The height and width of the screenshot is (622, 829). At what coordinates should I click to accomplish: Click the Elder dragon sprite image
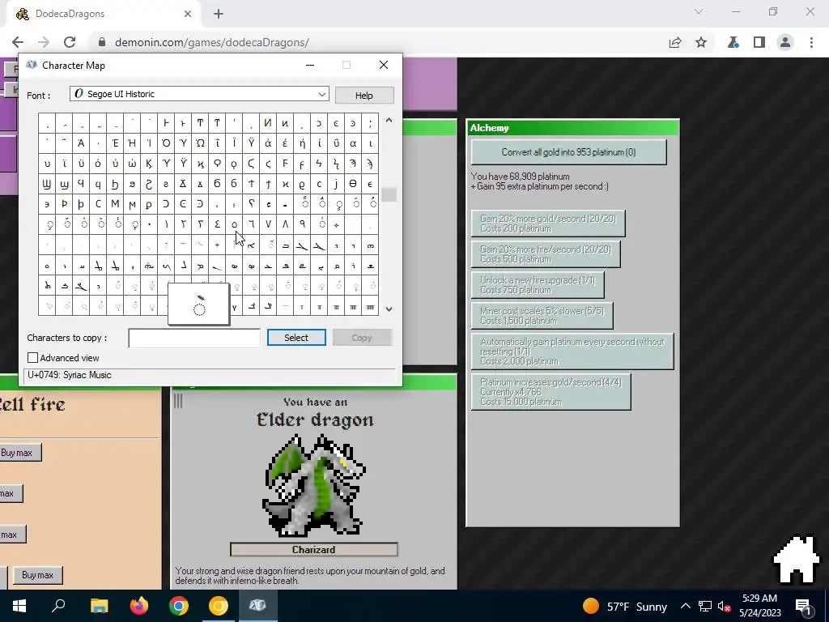[313, 485]
